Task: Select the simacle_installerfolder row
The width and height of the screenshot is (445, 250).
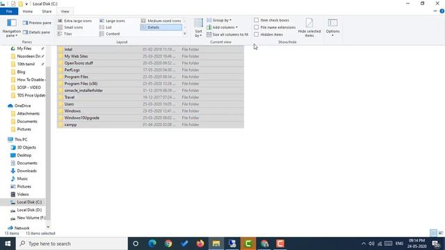Action: (150, 90)
